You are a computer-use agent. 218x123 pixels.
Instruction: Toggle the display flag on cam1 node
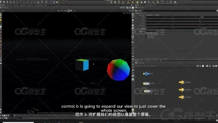coord(149,74)
